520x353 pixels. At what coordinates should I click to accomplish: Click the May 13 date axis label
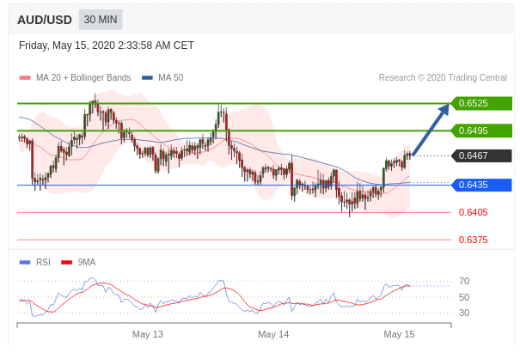coord(148,334)
